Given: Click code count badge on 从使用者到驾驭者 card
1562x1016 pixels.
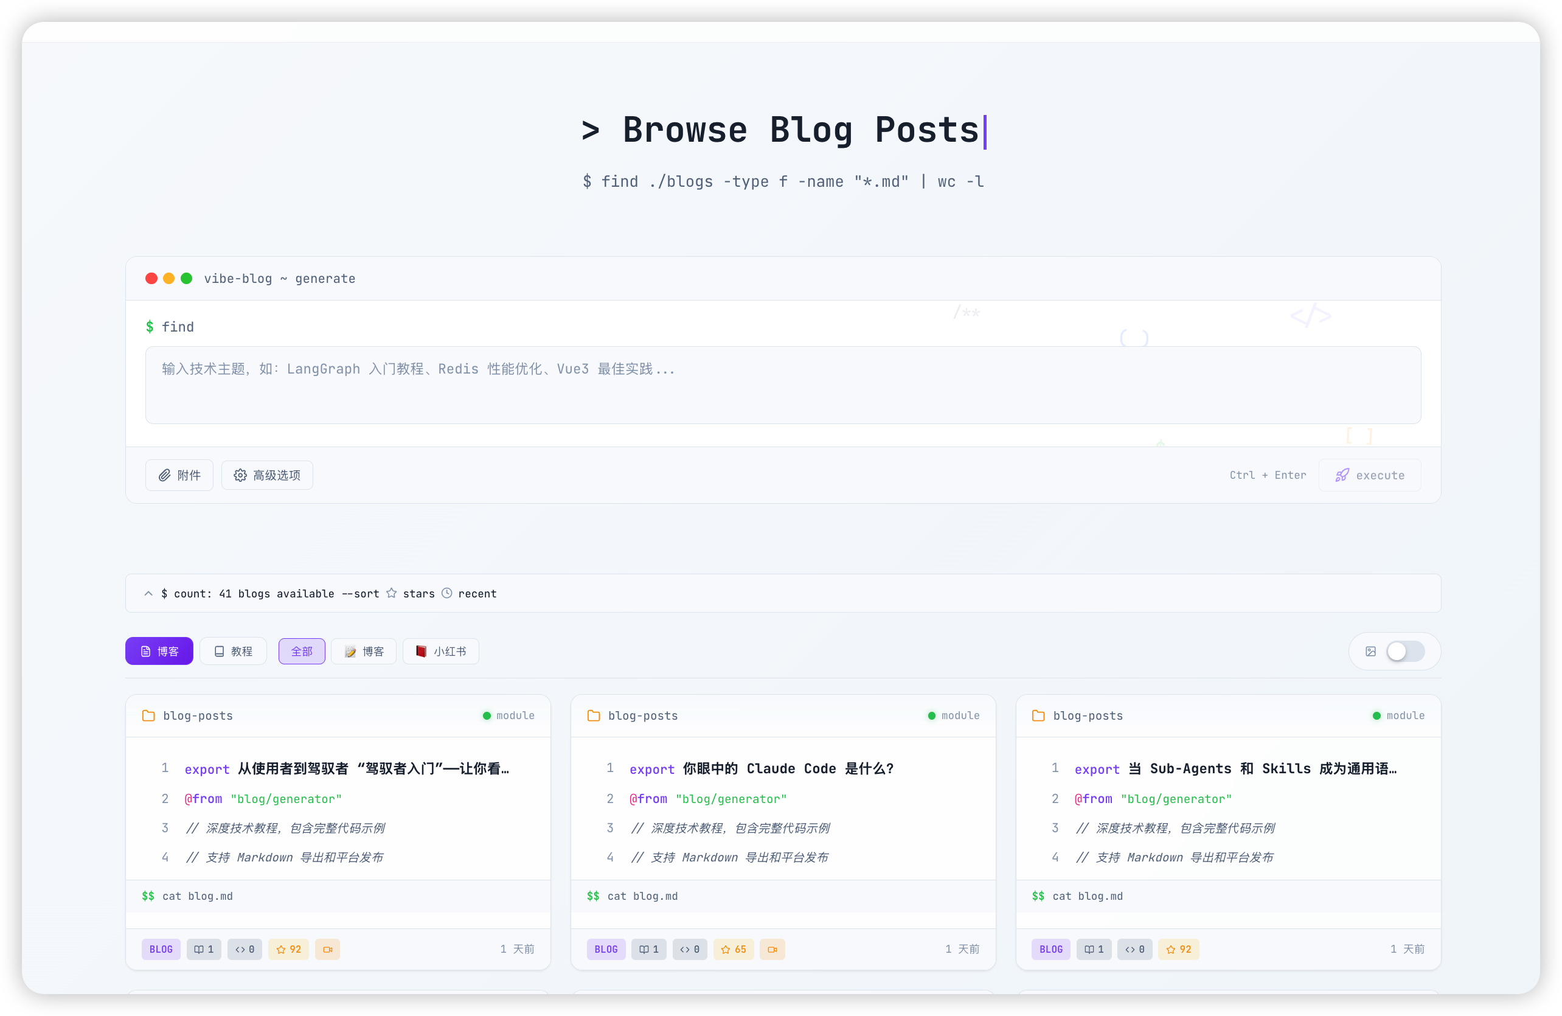Looking at the screenshot, I should [x=245, y=949].
